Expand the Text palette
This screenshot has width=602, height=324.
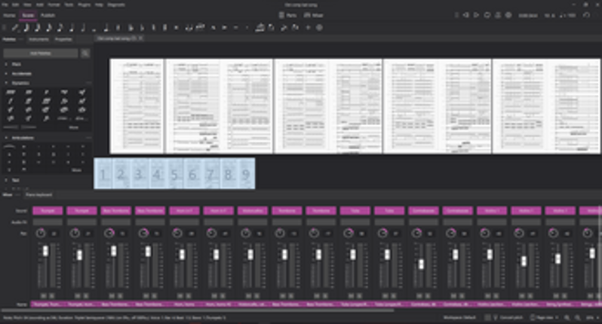pos(6,180)
